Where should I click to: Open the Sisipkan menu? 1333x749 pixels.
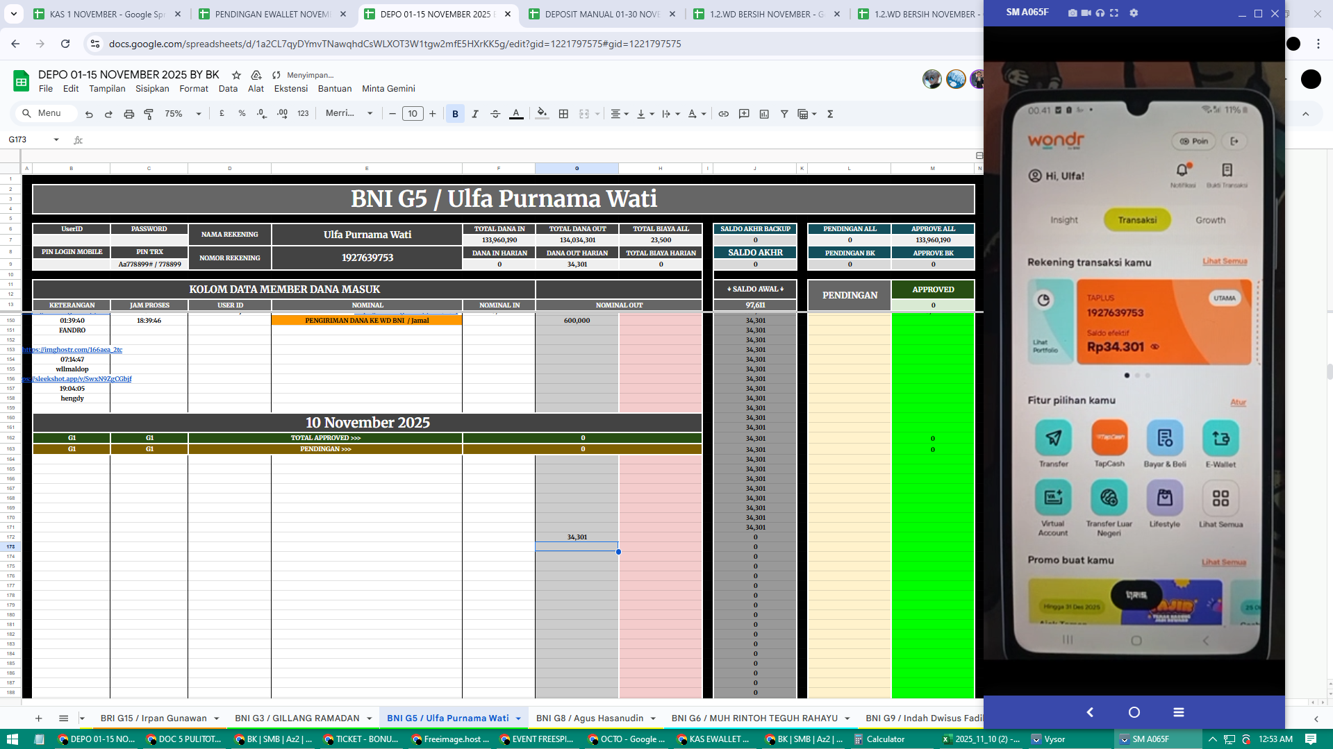pyautogui.click(x=152, y=89)
